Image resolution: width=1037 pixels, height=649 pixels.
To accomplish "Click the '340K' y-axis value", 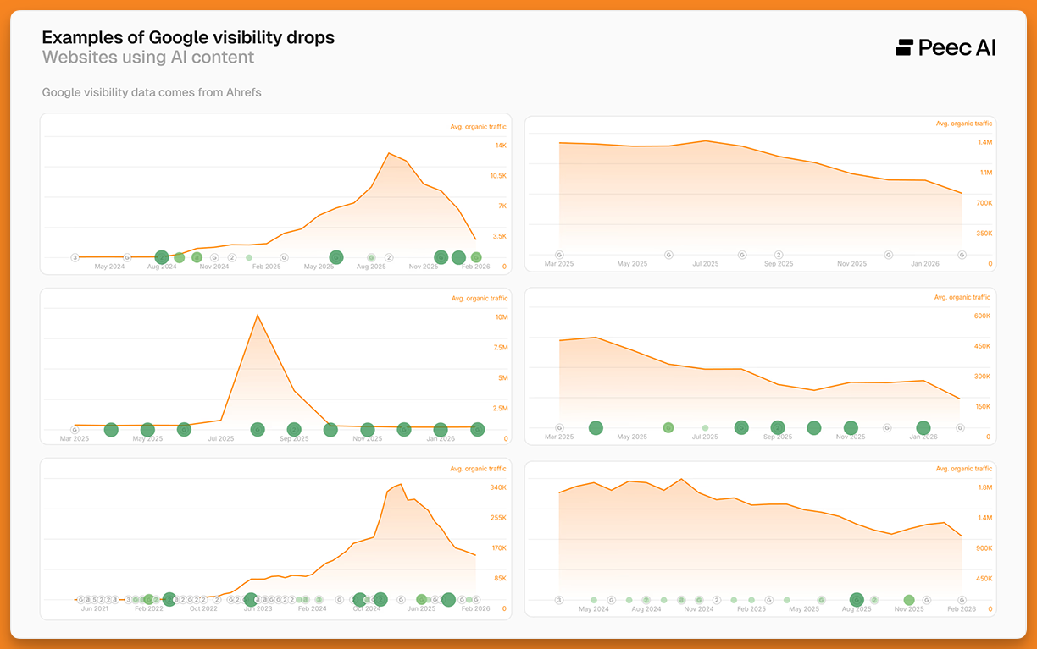I will [497, 487].
